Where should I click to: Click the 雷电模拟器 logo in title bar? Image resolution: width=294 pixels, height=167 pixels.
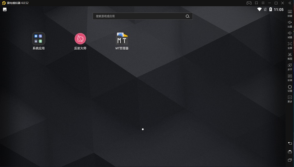[4, 3]
